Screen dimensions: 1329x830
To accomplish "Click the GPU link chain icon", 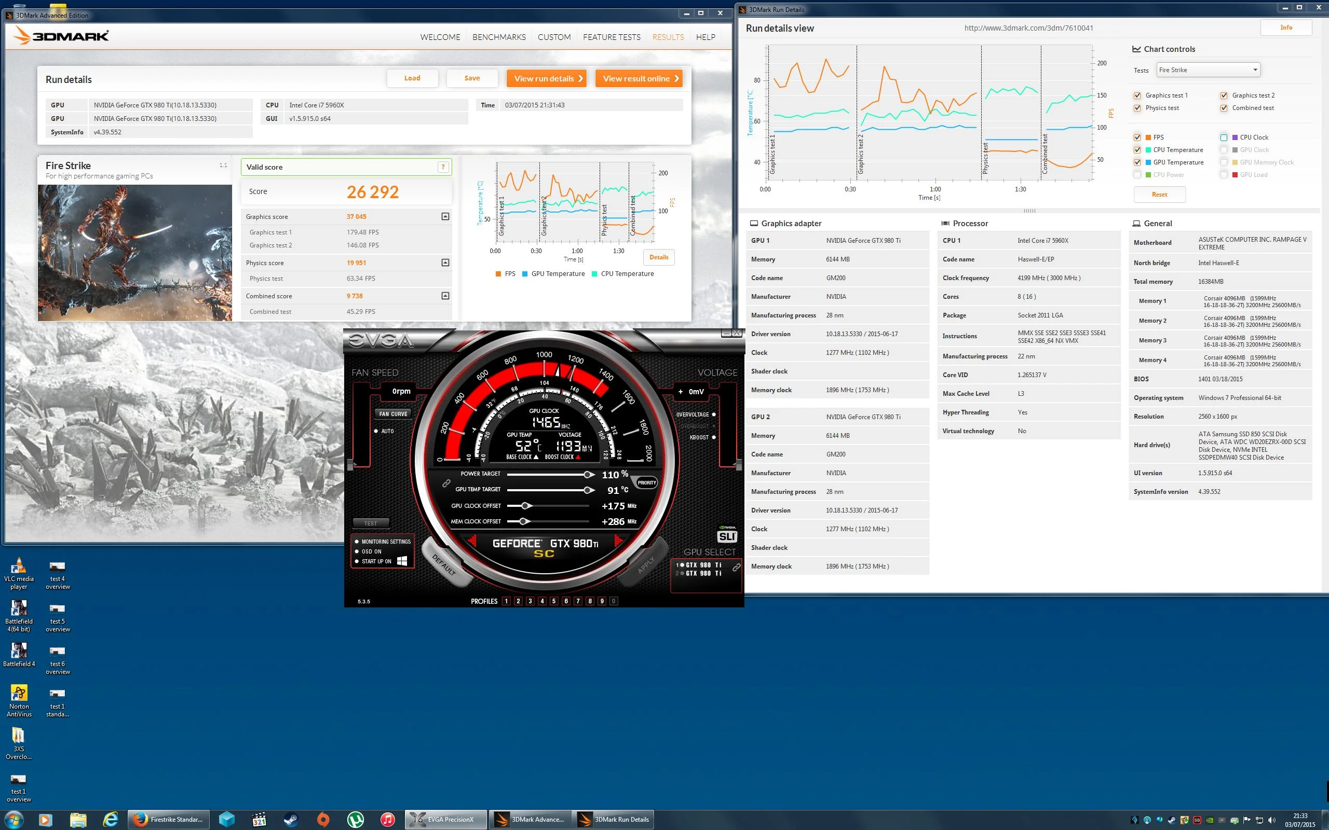I will 736,568.
